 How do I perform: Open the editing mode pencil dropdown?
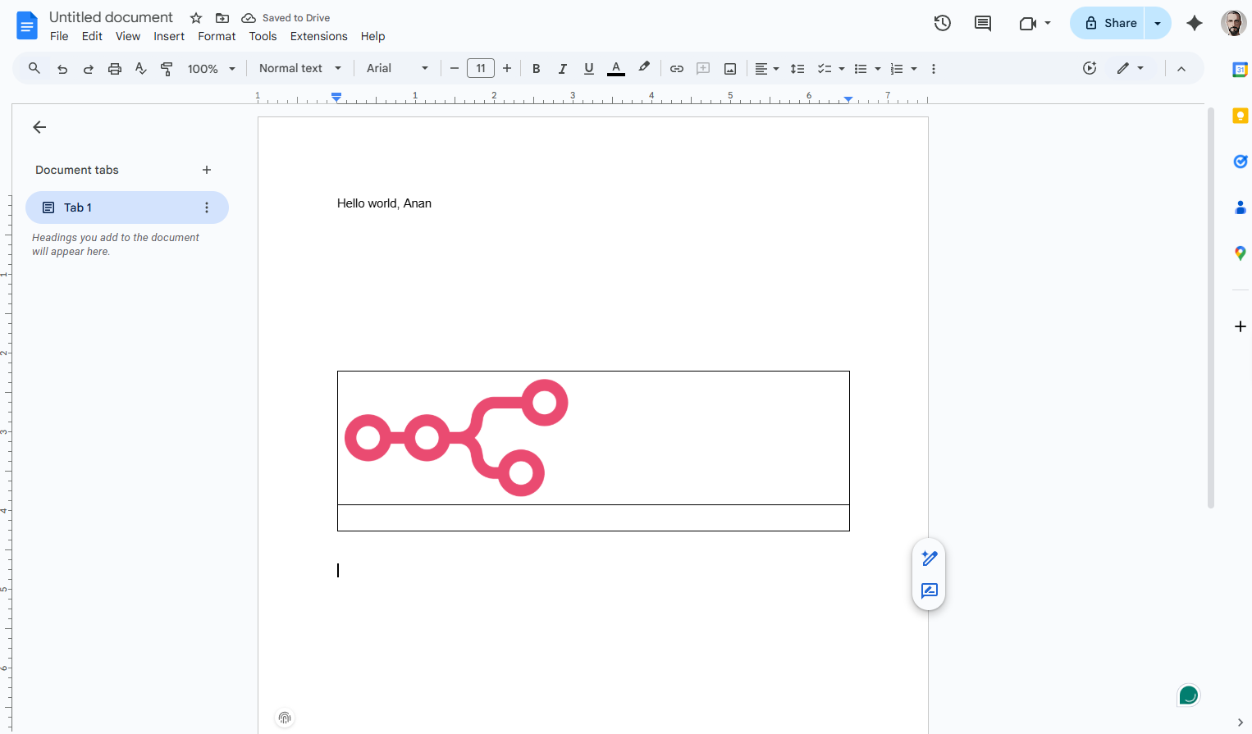1131,69
